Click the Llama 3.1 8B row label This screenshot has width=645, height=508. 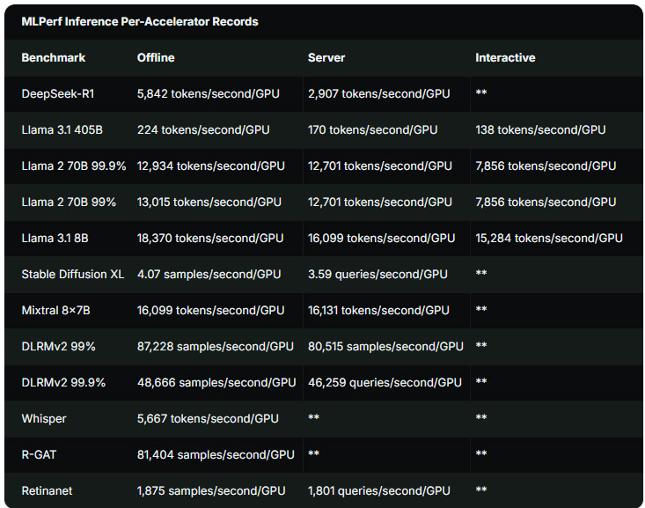coord(55,239)
